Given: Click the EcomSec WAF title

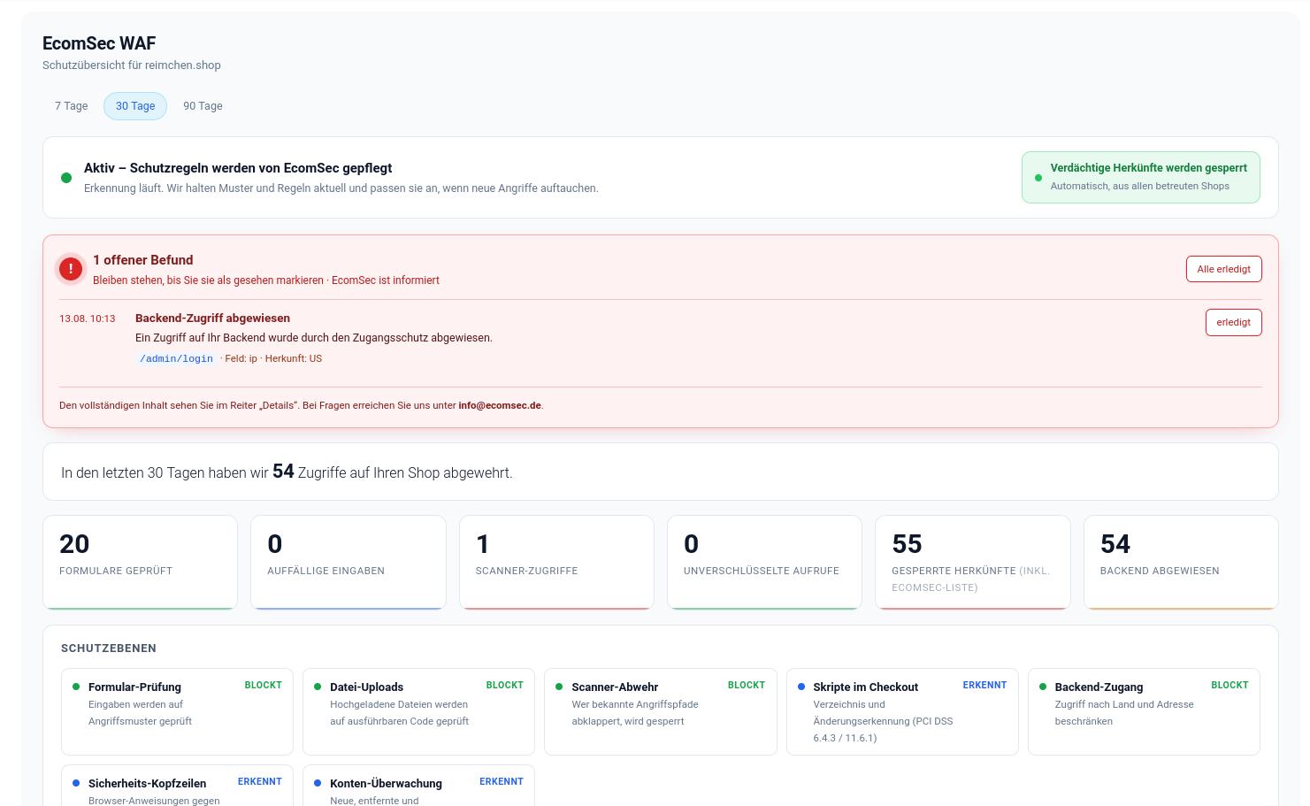Looking at the screenshot, I should [x=99, y=43].
